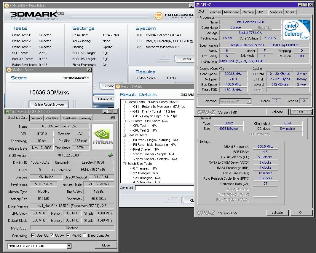Viewport: 316px width, 253px height.
Task: Click the GPU-Z title bar icon
Action: click(x=7, y=111)
